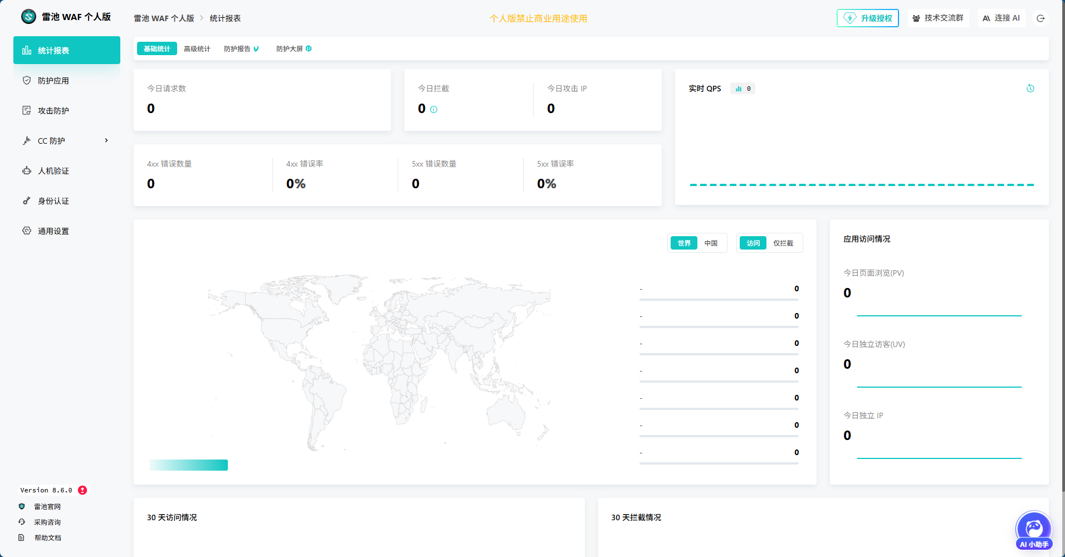Viewport: 1065px width, 557px height.
Task: Click the 防护大屏 tab badge icon
Action: [x=309, y=48]
